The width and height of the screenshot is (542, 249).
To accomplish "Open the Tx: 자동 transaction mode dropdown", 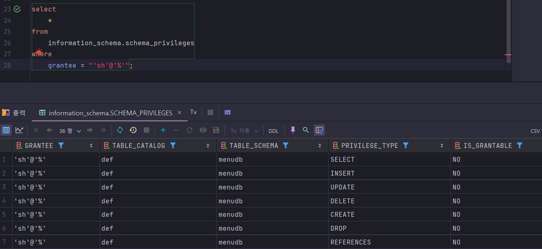I will coord(245,131).
